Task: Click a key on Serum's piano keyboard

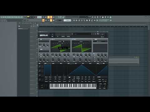Action: coord(73,86)
